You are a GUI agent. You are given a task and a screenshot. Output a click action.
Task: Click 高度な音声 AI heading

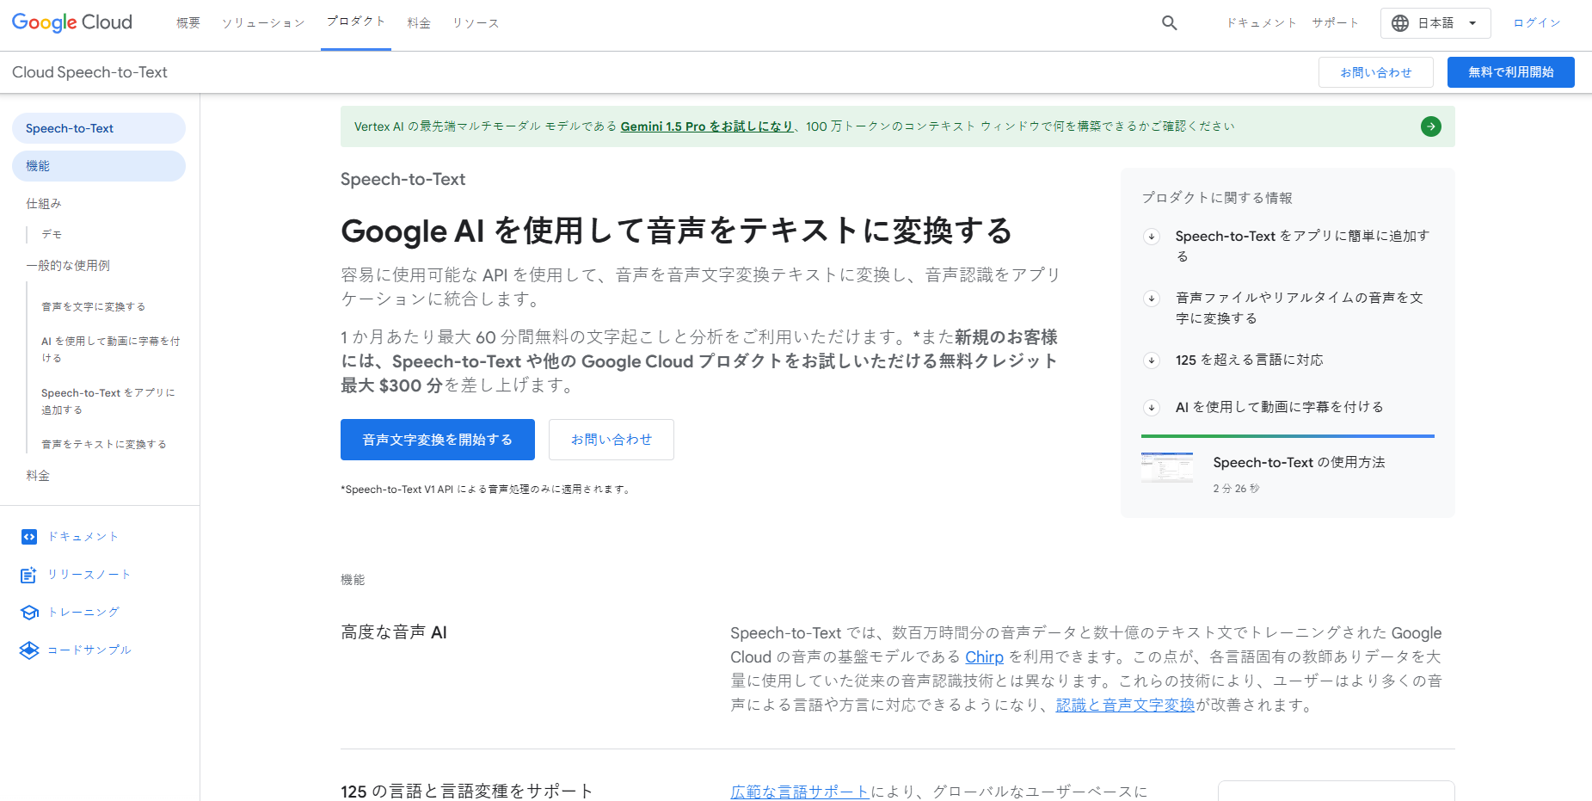tap(394, 632)
